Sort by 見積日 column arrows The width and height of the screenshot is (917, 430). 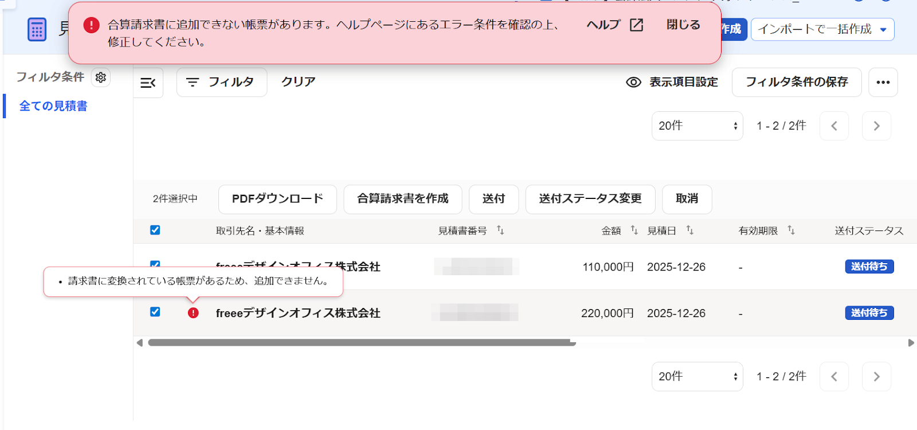(690, 230)
